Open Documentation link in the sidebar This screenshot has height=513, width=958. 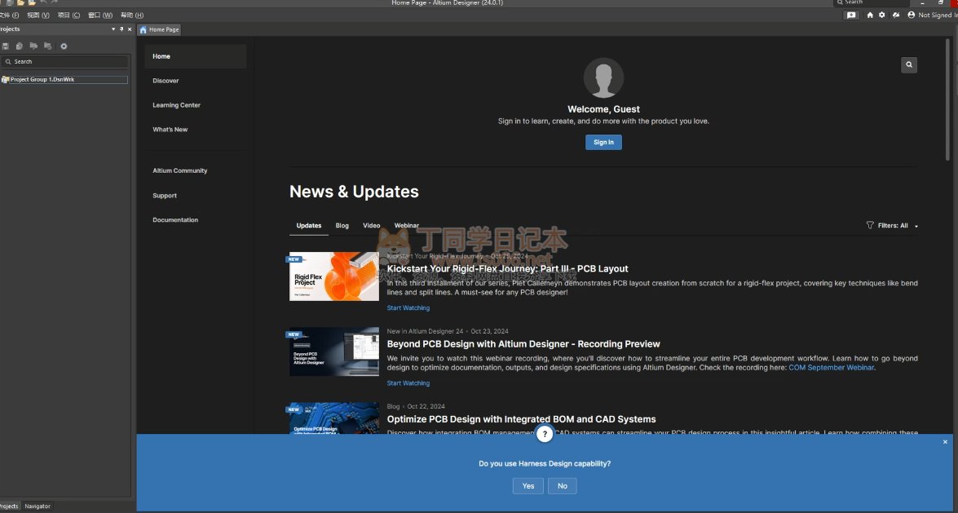(x=175, y=220)
